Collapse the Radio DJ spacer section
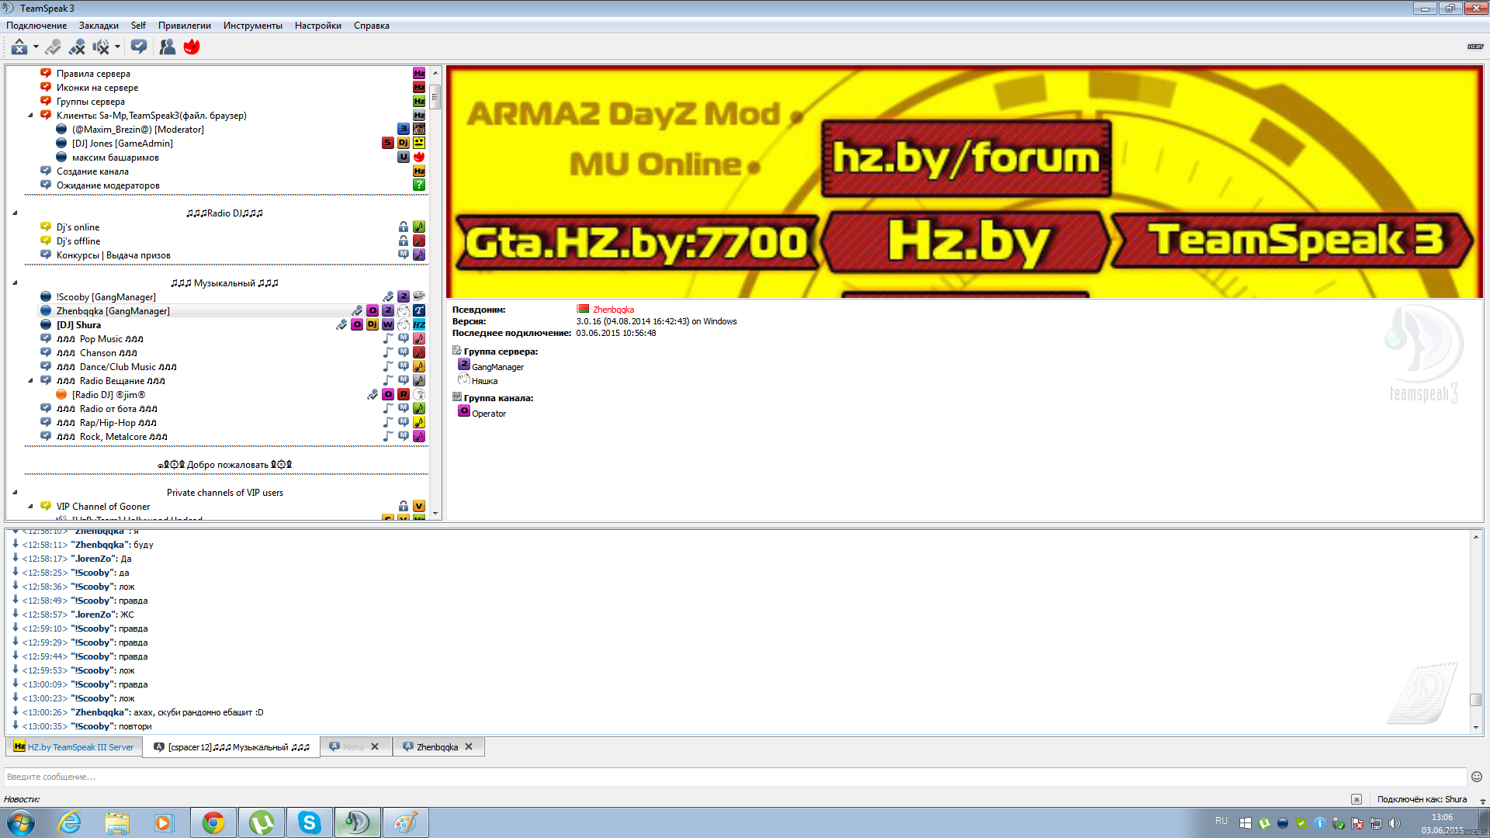1490x838 pixels. coord(15,213)
